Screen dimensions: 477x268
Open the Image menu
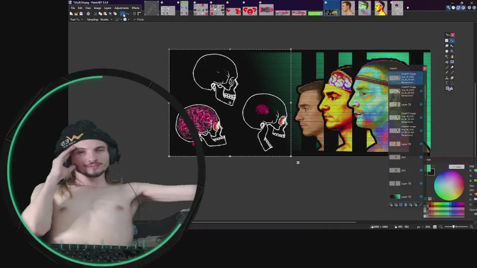97,8
